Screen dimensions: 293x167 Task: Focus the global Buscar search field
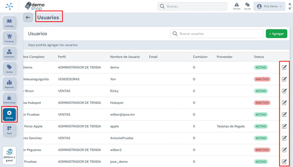192,6
